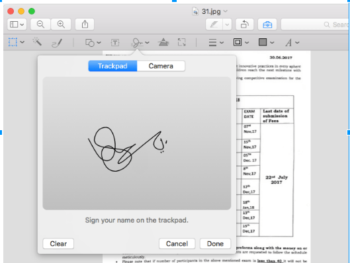Click the Sign signature tool
Screen dimensions: 350x263
(x=137, y=42)
